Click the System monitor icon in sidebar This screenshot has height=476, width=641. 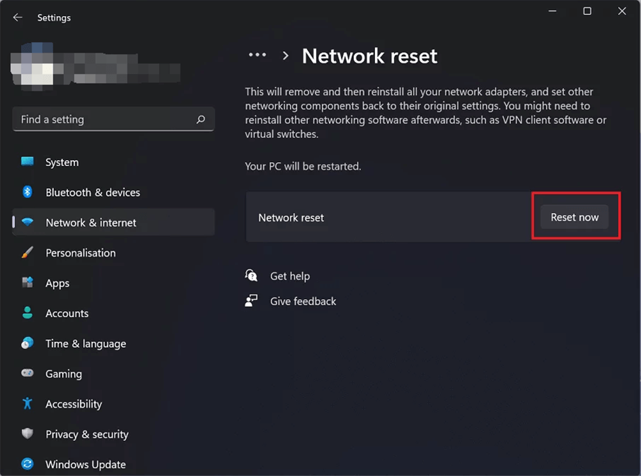click(x=28, y=162)
